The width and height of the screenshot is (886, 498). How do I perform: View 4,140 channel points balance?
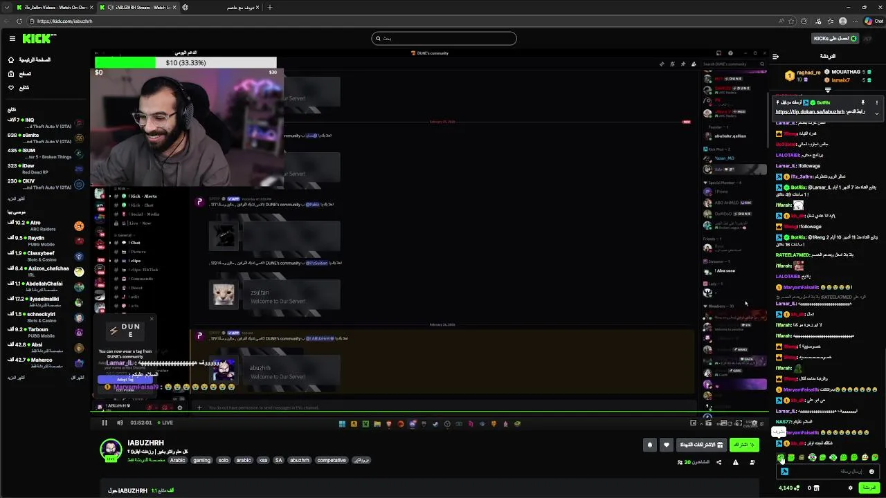(x=789, y=488)
